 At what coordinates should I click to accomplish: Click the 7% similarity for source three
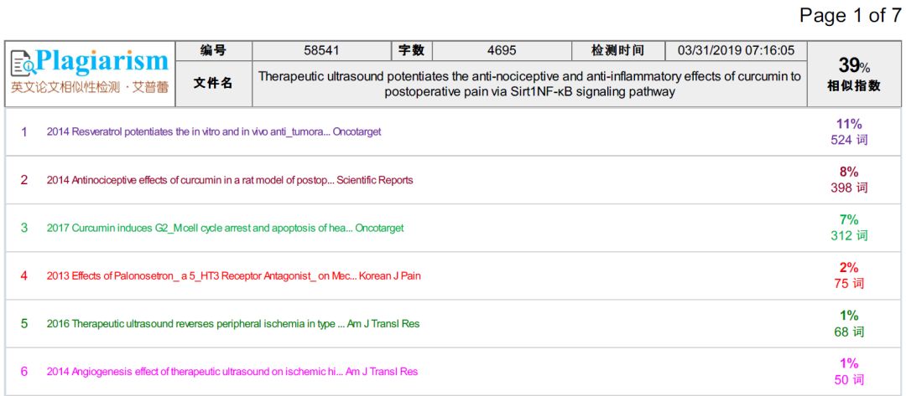tap(848, 219)
